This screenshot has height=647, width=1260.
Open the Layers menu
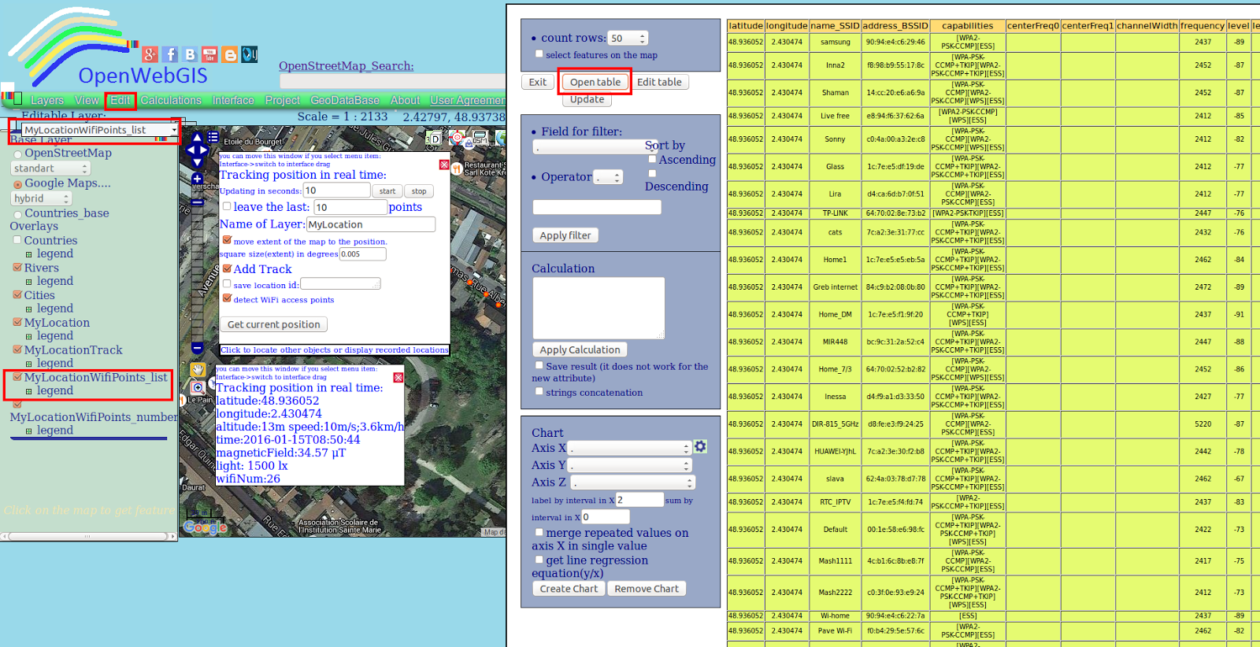click(x=46, y=100)
